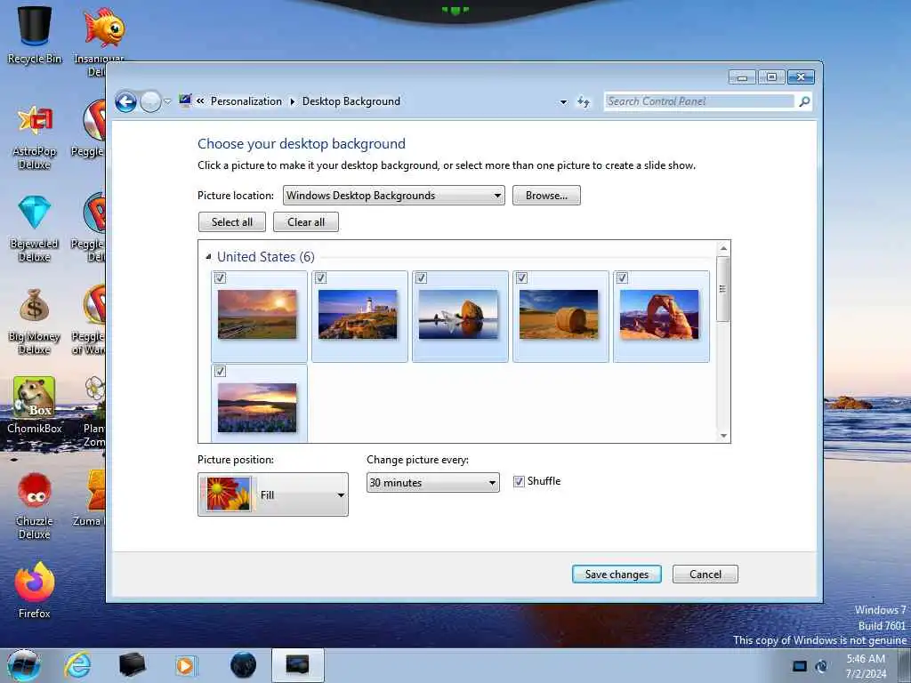
Task: Uncheck the sunset meadow wallpaper checkbox
Action: (221, 278)
